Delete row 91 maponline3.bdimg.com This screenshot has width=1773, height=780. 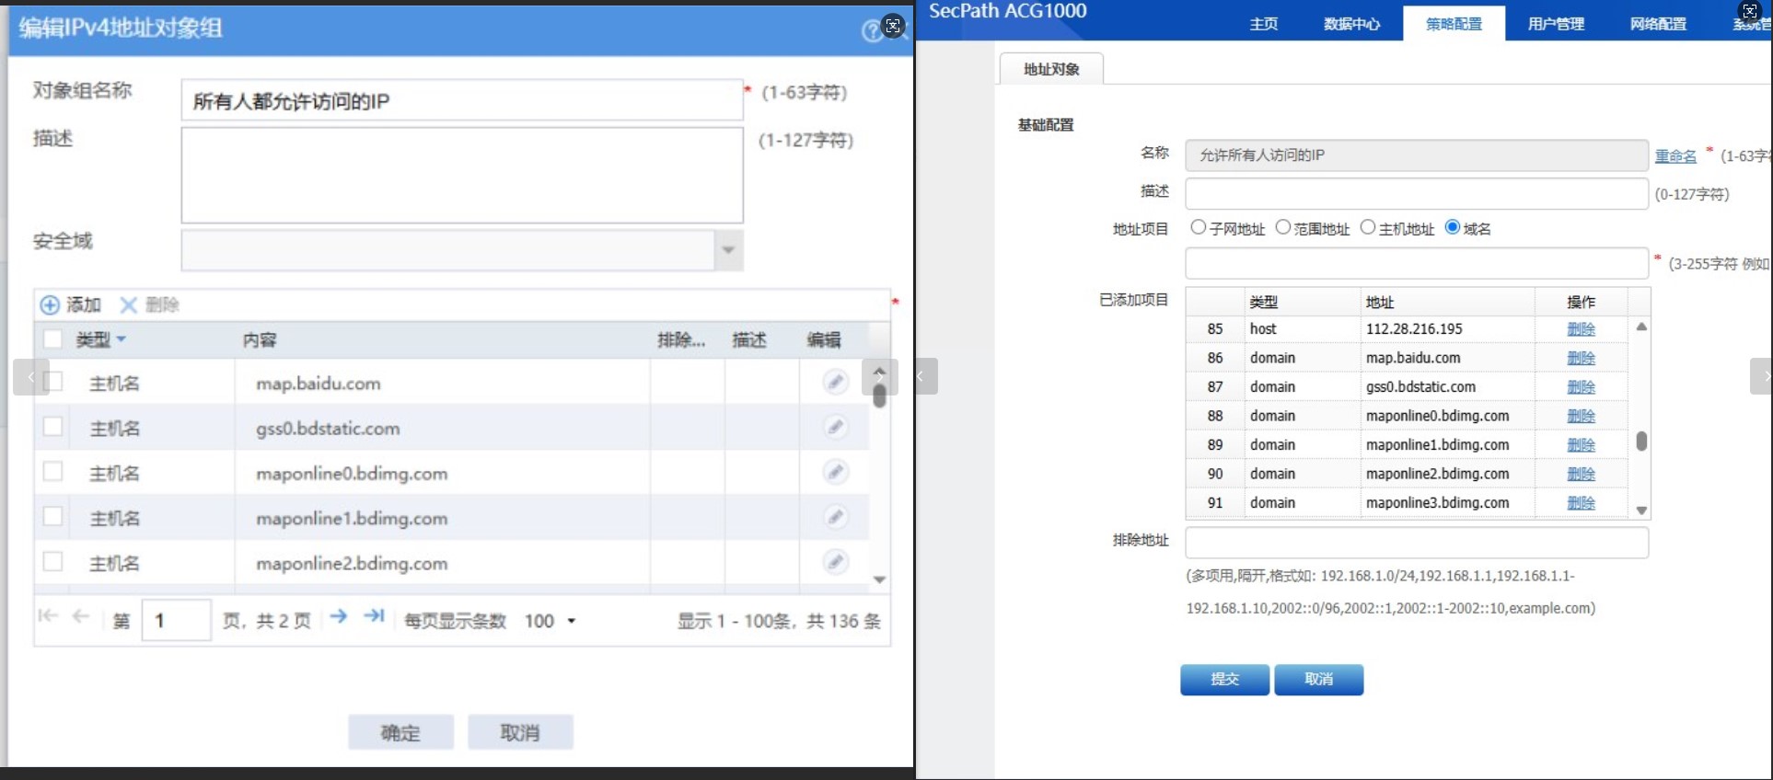pyautogui.click(x=1581, y=503)
